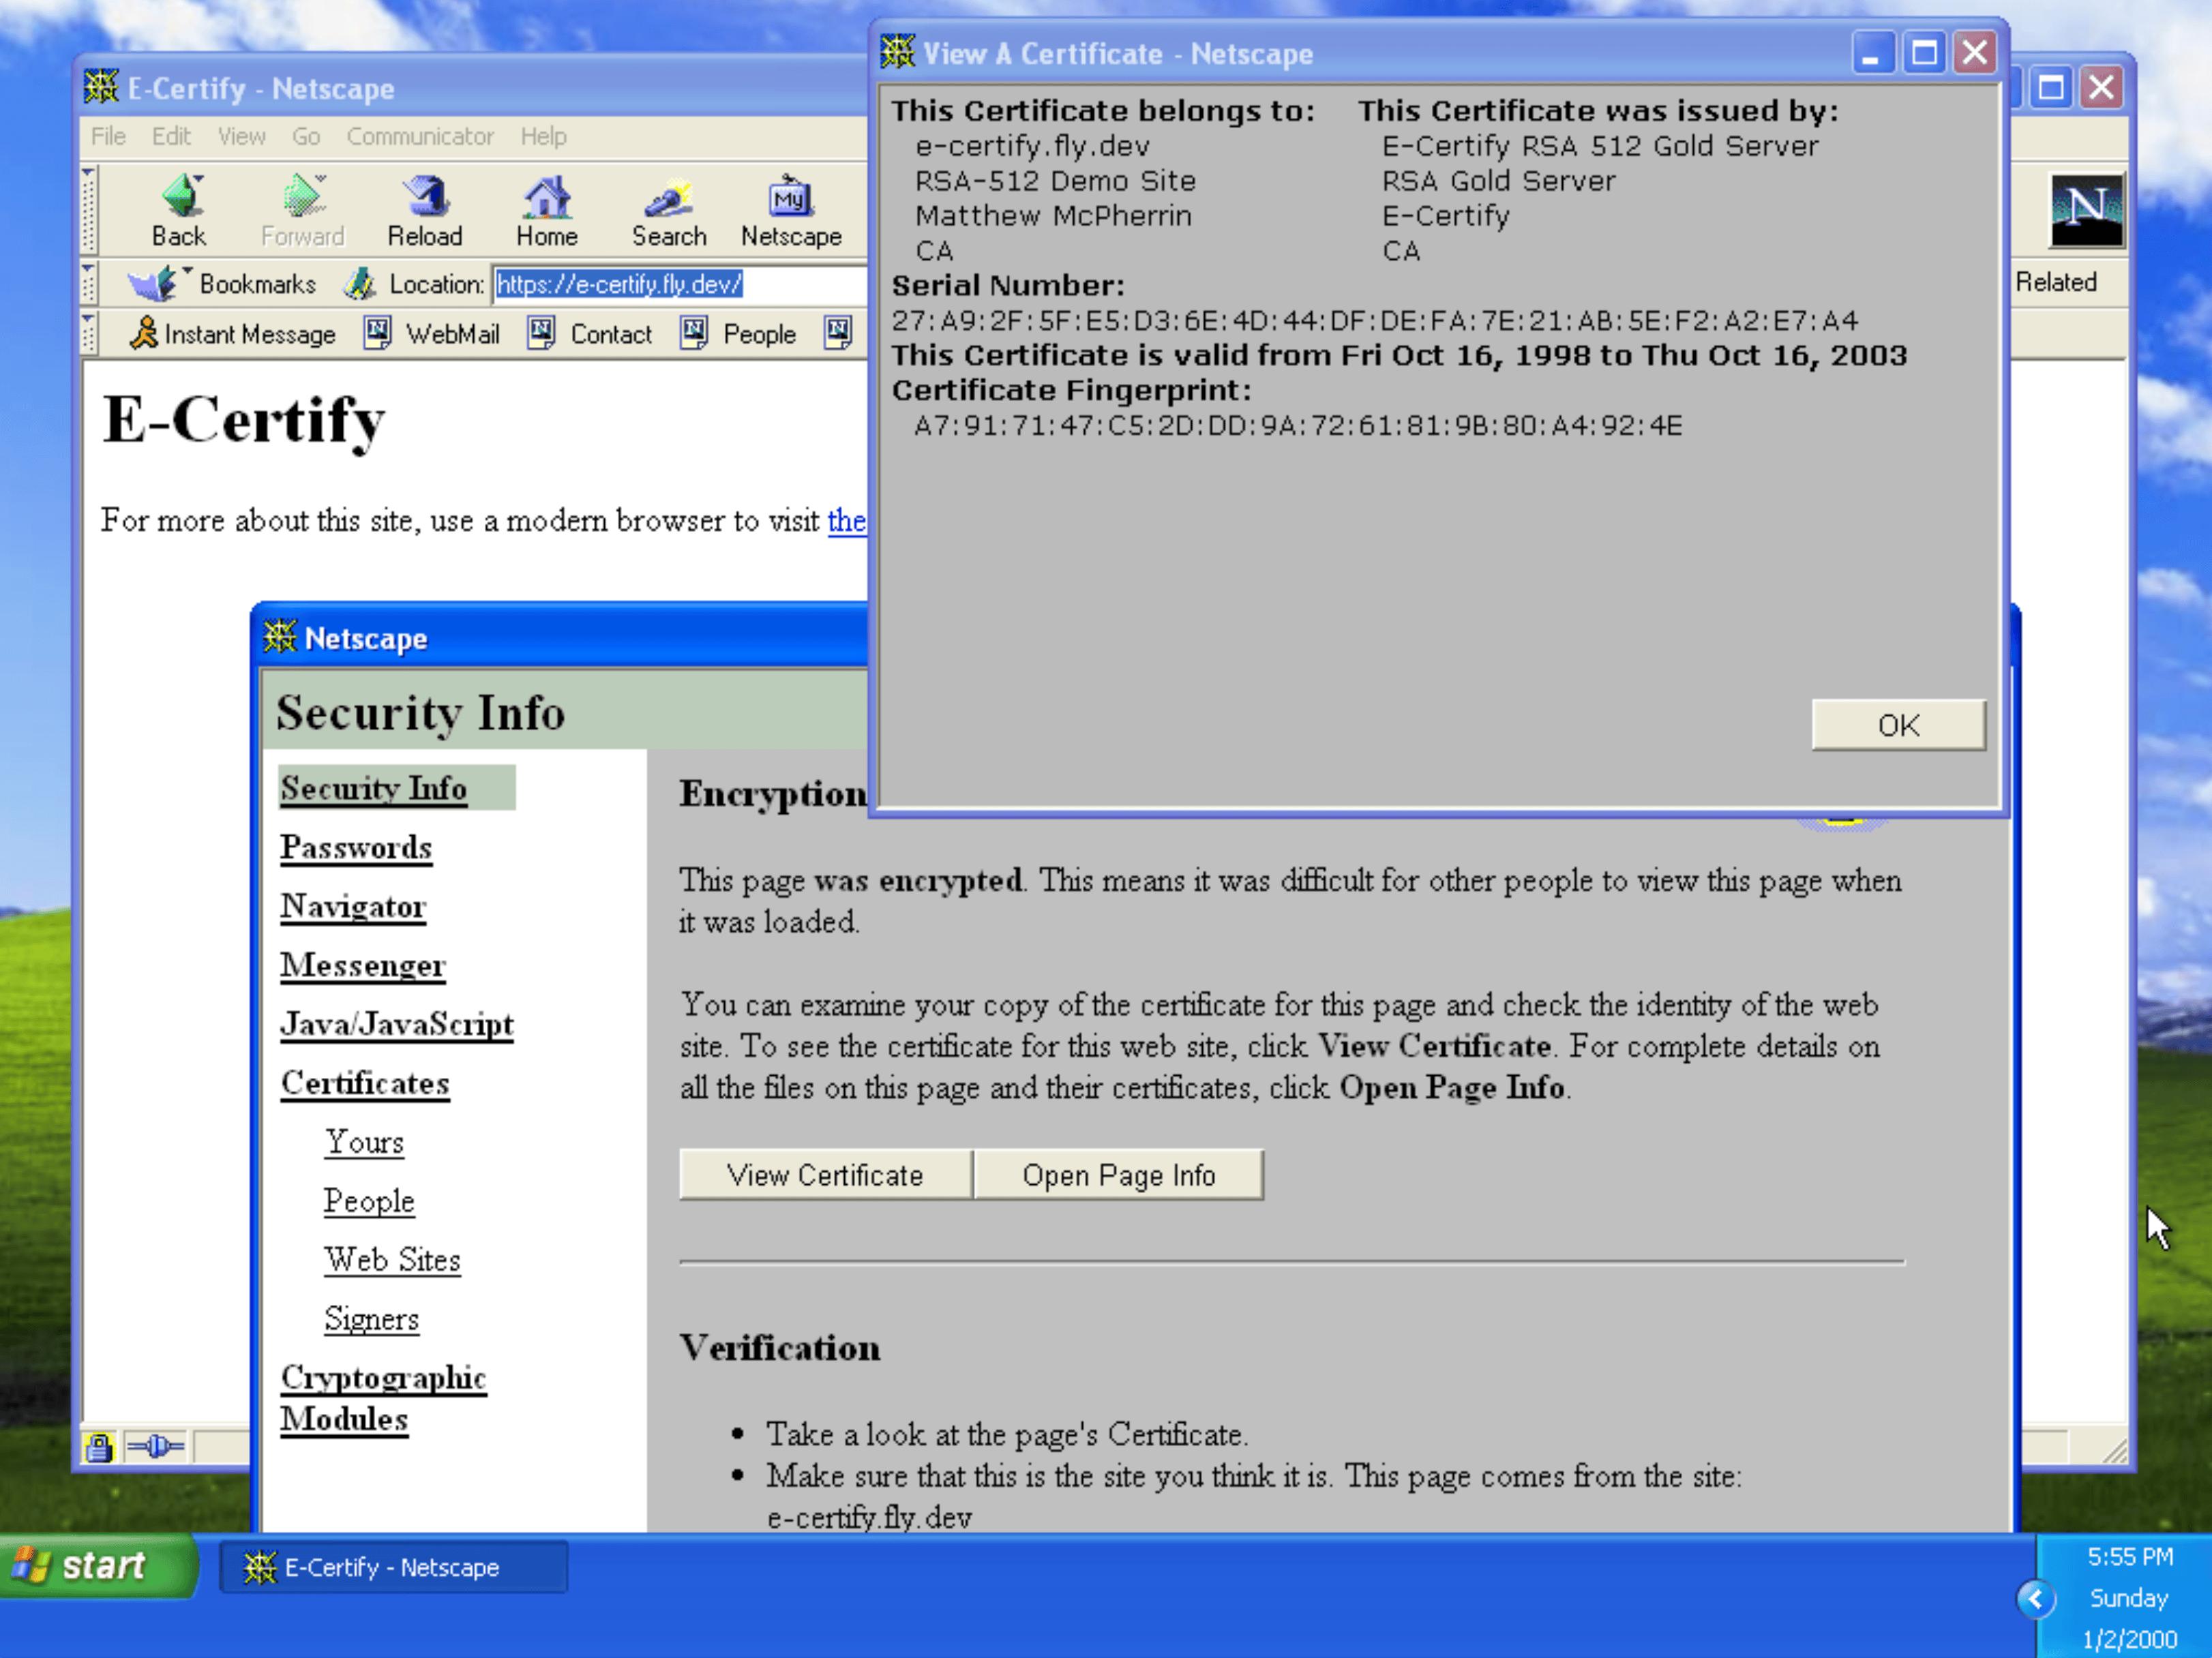Click the E-Certify - Netscape taskbar button
This screenshot has width=2212, height=1658.
click(393, 1567)
